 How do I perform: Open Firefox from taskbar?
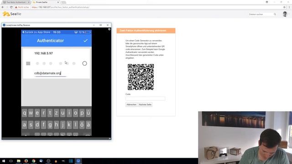(x=26, y=161)
